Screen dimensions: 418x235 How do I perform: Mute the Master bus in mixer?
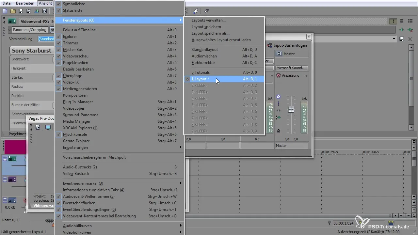(x=278, y=97)
